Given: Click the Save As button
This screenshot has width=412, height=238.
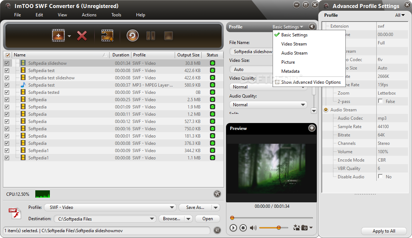Looking at the screenshot, I should point(195,207).
